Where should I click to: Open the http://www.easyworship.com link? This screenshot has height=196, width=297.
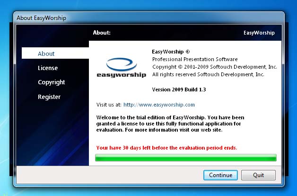(x=159, y=105)
